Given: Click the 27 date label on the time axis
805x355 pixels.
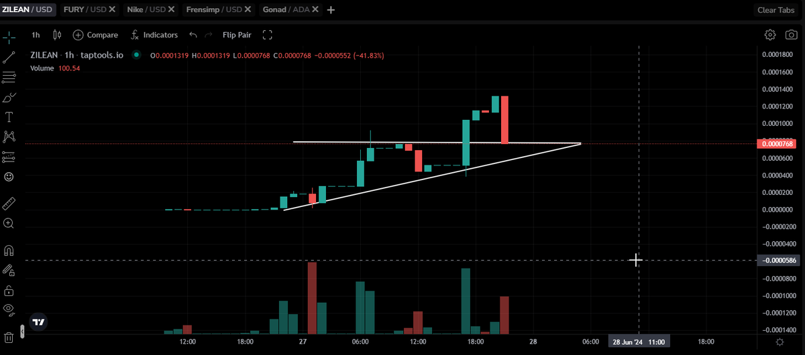Looking at the screenshot, I should 303,342.
